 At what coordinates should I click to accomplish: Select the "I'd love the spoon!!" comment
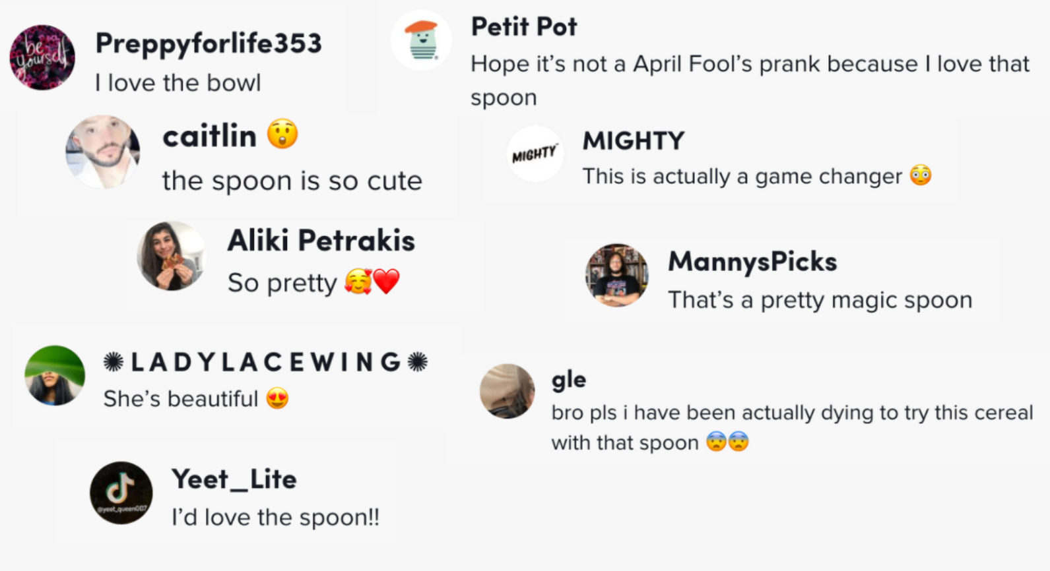click(275, 518)
